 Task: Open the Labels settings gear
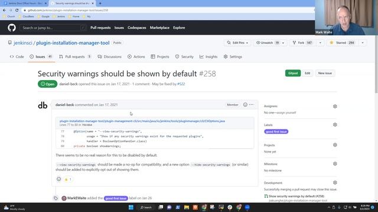[335, 125]
